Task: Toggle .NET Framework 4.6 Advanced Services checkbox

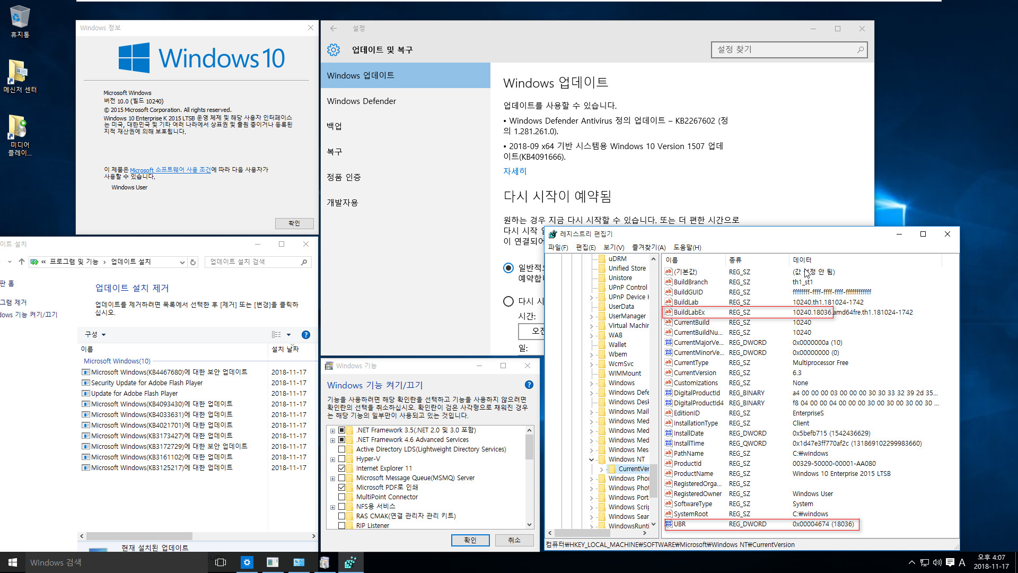Action: (342, 440)
